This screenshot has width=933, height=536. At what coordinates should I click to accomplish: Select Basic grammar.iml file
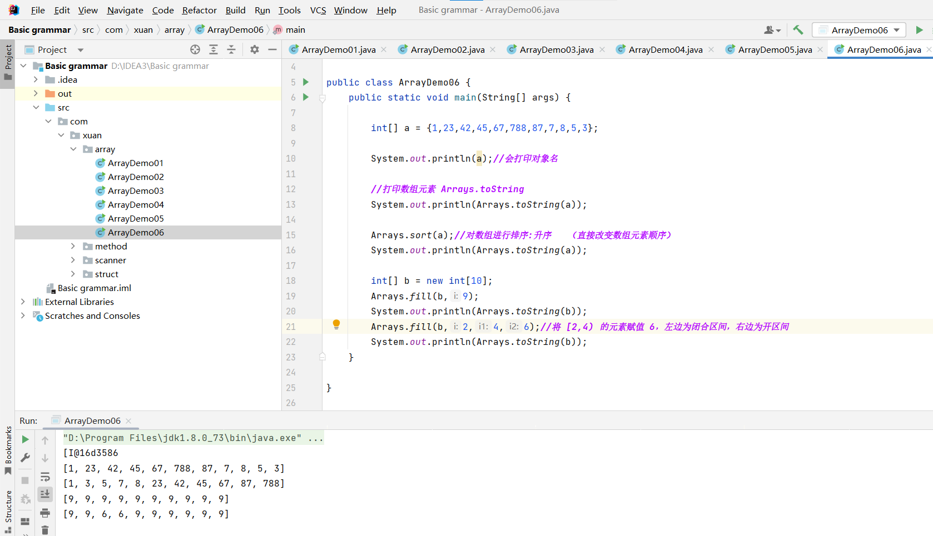pyautogui.click(x=94, y=288)
